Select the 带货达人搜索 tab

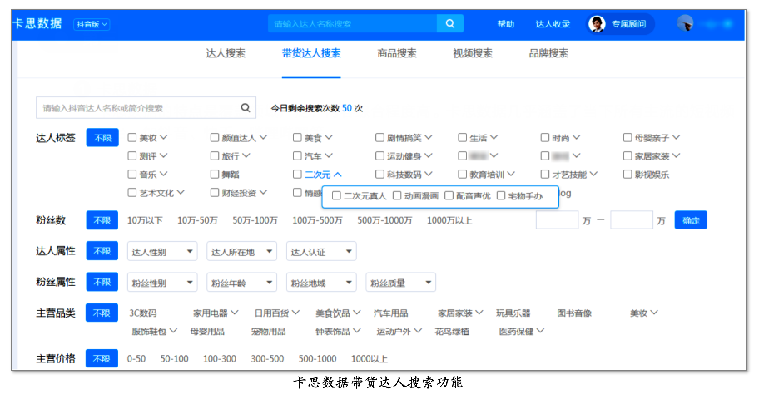(311, 53)
